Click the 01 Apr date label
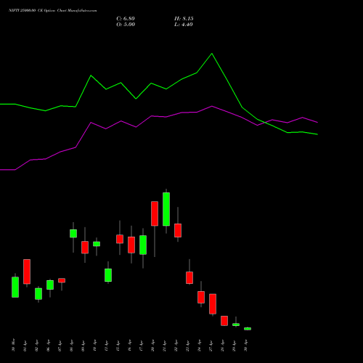The image size is (363, 363). (25, 346)
